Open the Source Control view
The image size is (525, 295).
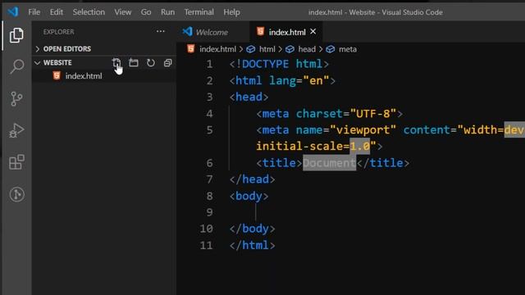pyautogui.click(x=16, y=98)
